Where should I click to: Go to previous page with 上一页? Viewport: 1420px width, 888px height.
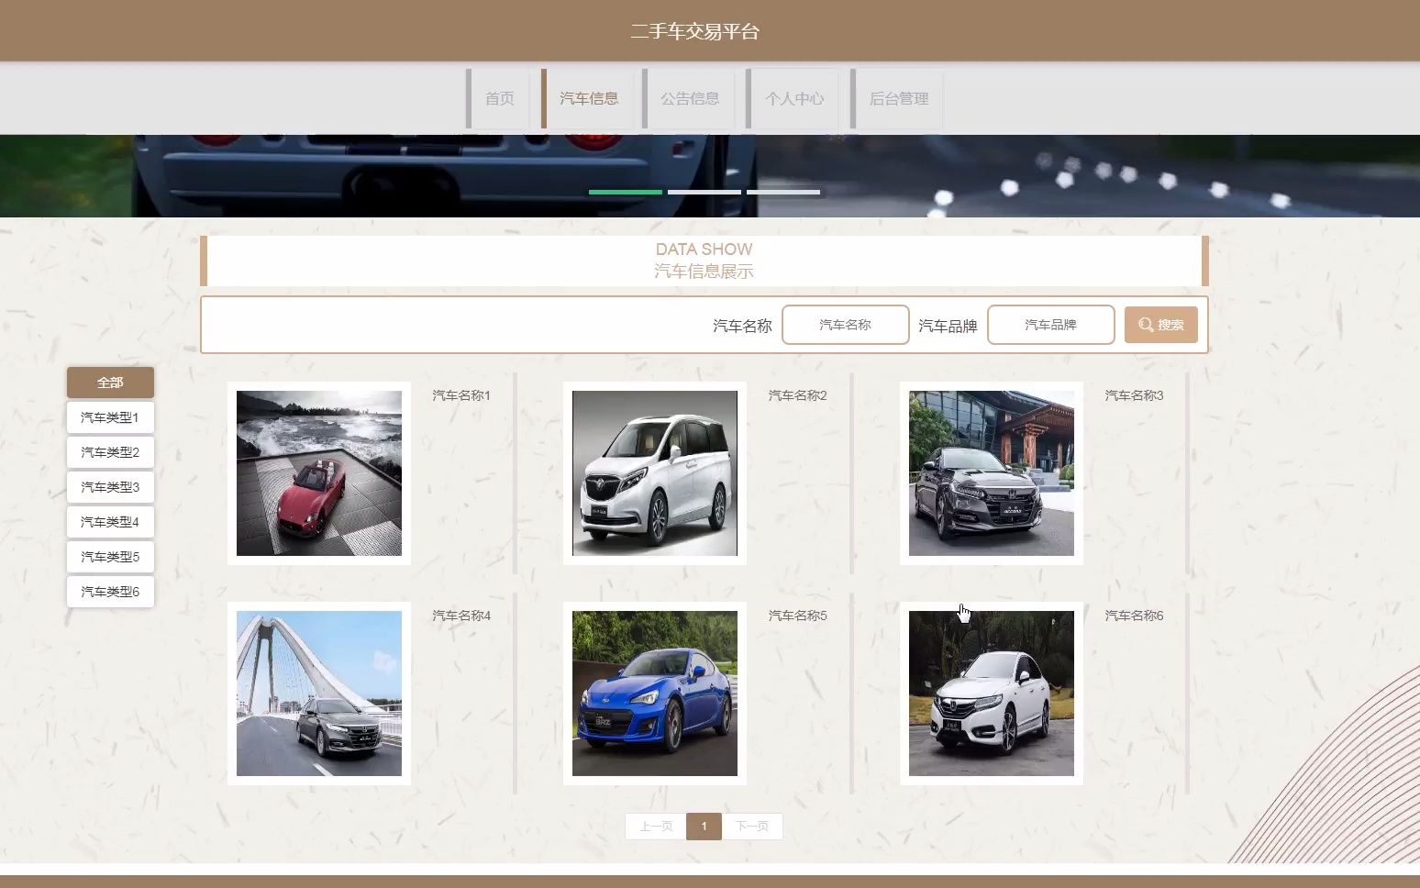[656, 827]
